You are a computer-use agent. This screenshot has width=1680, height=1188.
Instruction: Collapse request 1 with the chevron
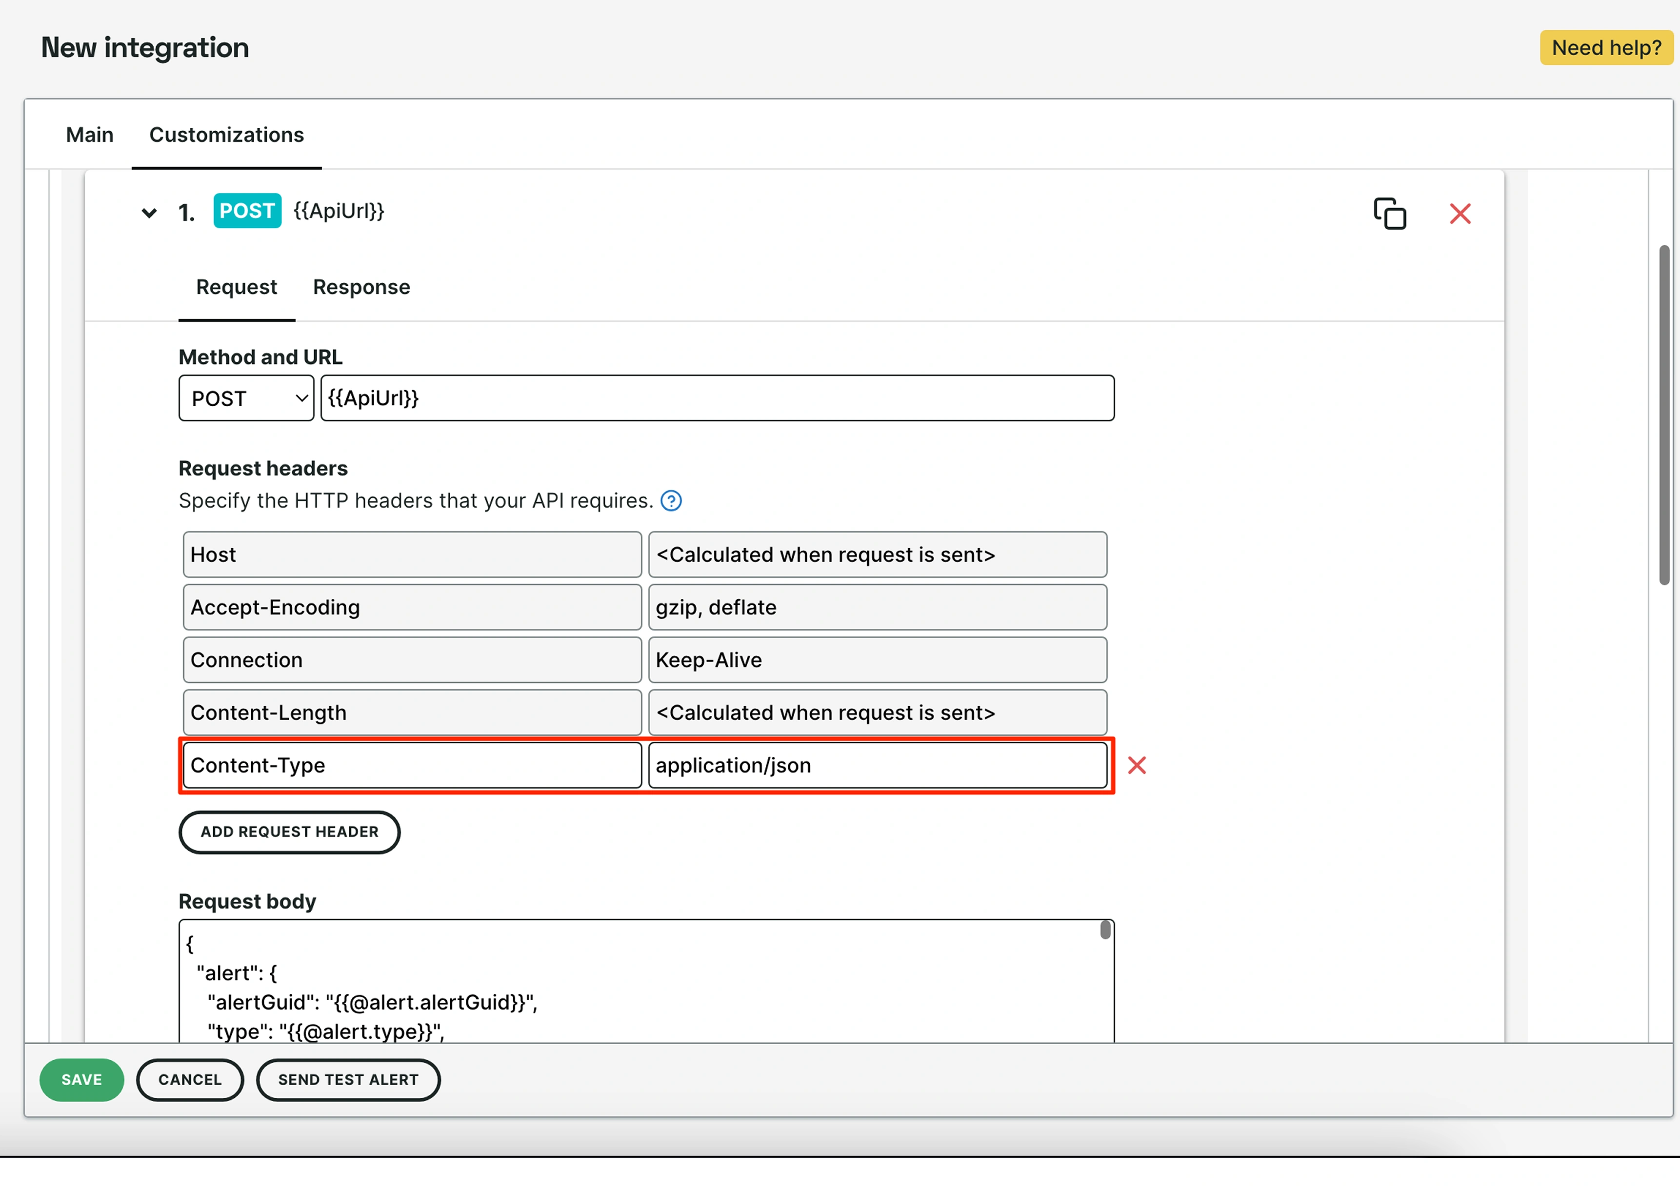coord(148,213)
